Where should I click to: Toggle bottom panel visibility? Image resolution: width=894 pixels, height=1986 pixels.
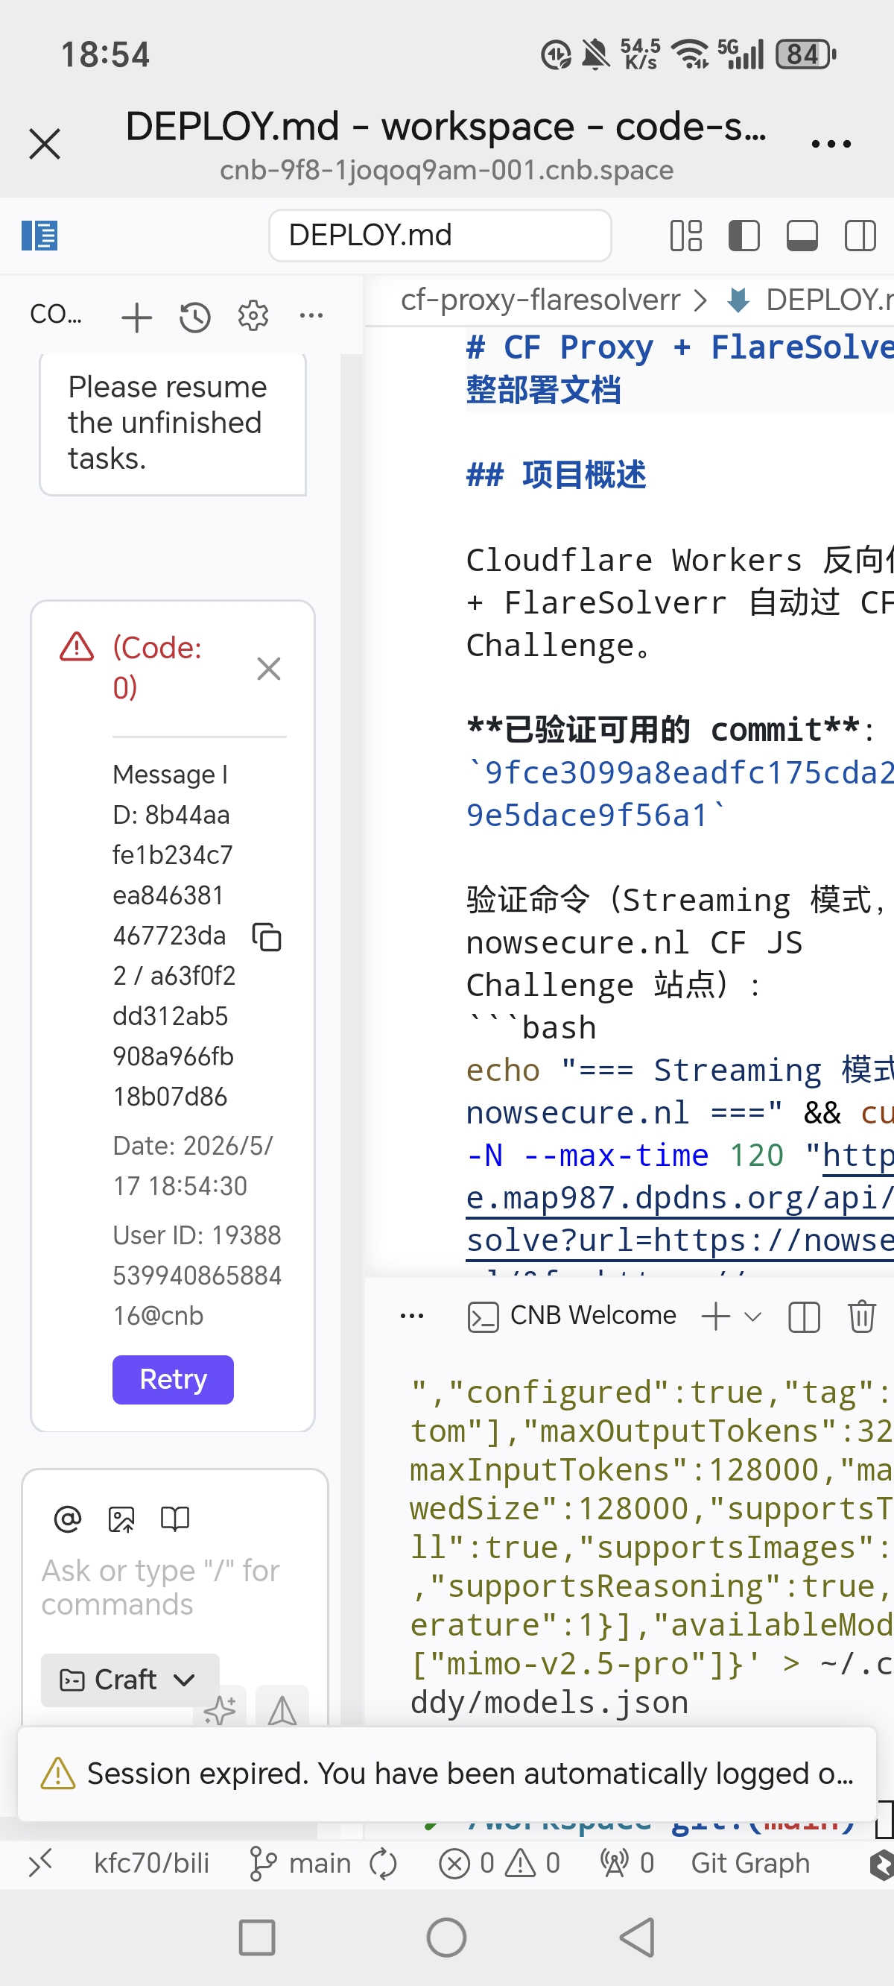802,235
